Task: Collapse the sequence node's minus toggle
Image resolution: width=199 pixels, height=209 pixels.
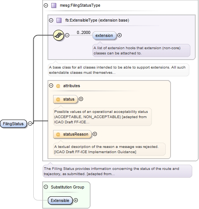Action: (67, 35)
